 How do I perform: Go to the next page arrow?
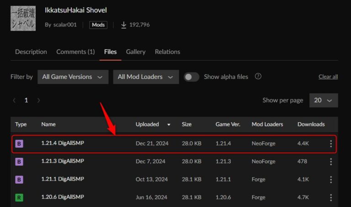(x=38, y=100)
